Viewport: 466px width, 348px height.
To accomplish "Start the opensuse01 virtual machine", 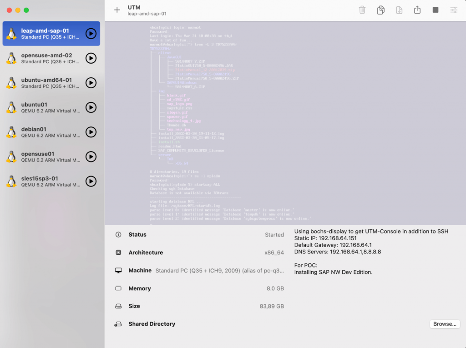I will (91, 157).
